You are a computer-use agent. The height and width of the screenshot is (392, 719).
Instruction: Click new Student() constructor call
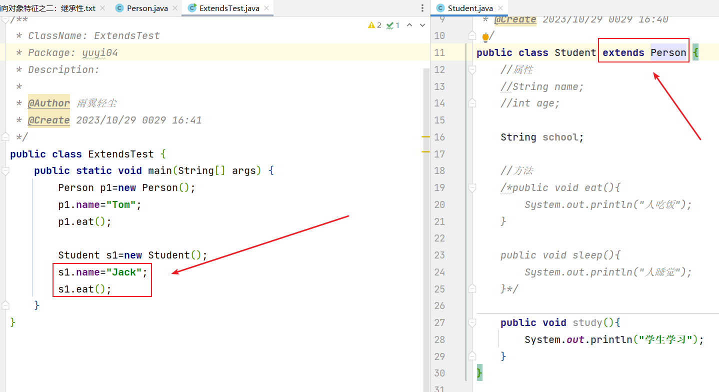[x=163, y=255]
